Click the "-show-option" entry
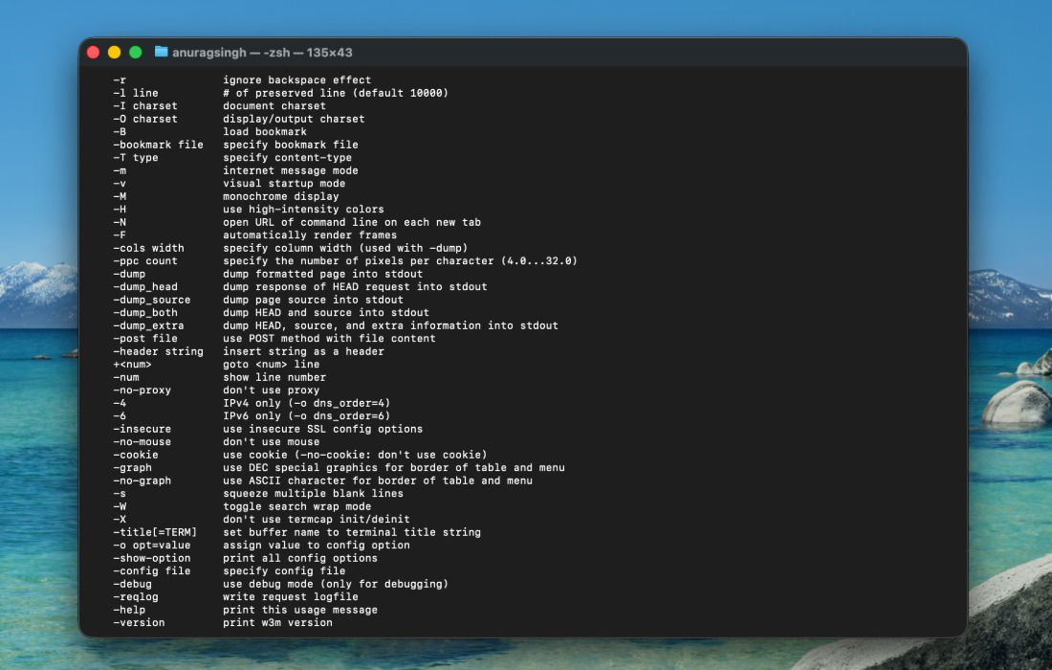 pyautogui.click(x=151, y=558)
